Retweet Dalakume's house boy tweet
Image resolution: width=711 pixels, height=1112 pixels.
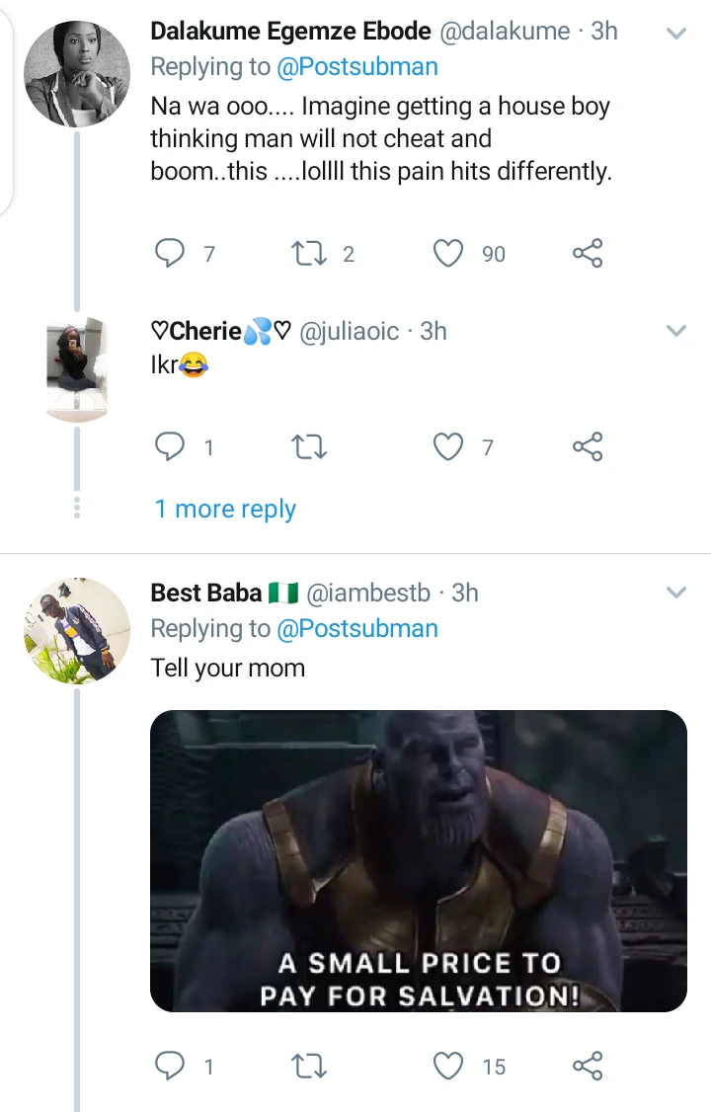pos(310,254)
